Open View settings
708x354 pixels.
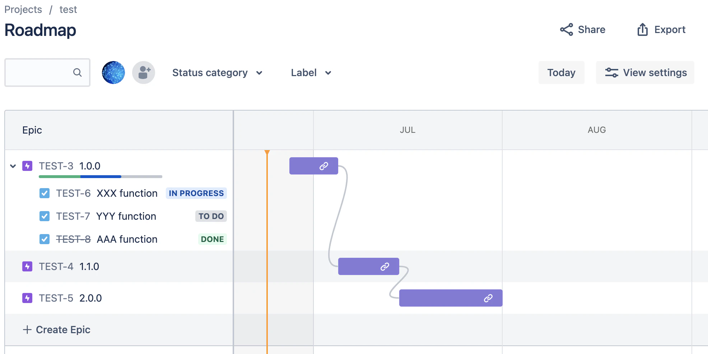(x=645, y=73)
